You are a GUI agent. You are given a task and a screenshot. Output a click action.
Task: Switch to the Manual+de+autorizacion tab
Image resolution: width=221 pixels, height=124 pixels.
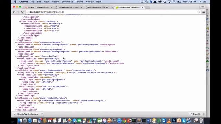pyautogui.click(x=99, y=7)
